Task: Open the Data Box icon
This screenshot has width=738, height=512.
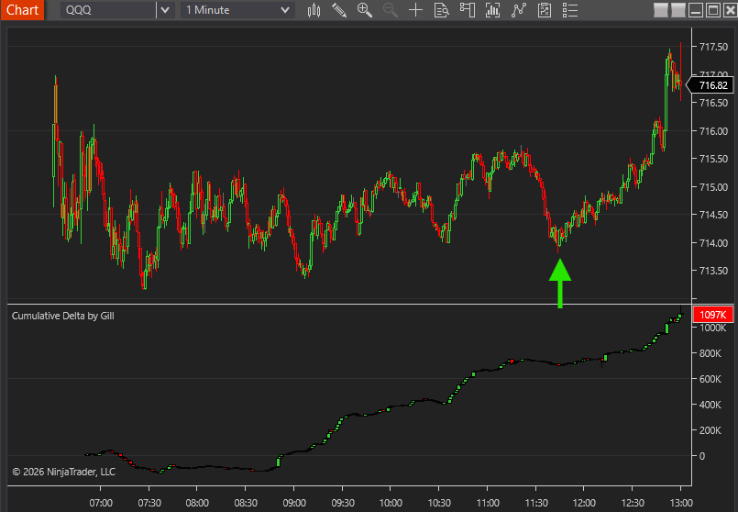Action: coord(442,10)
